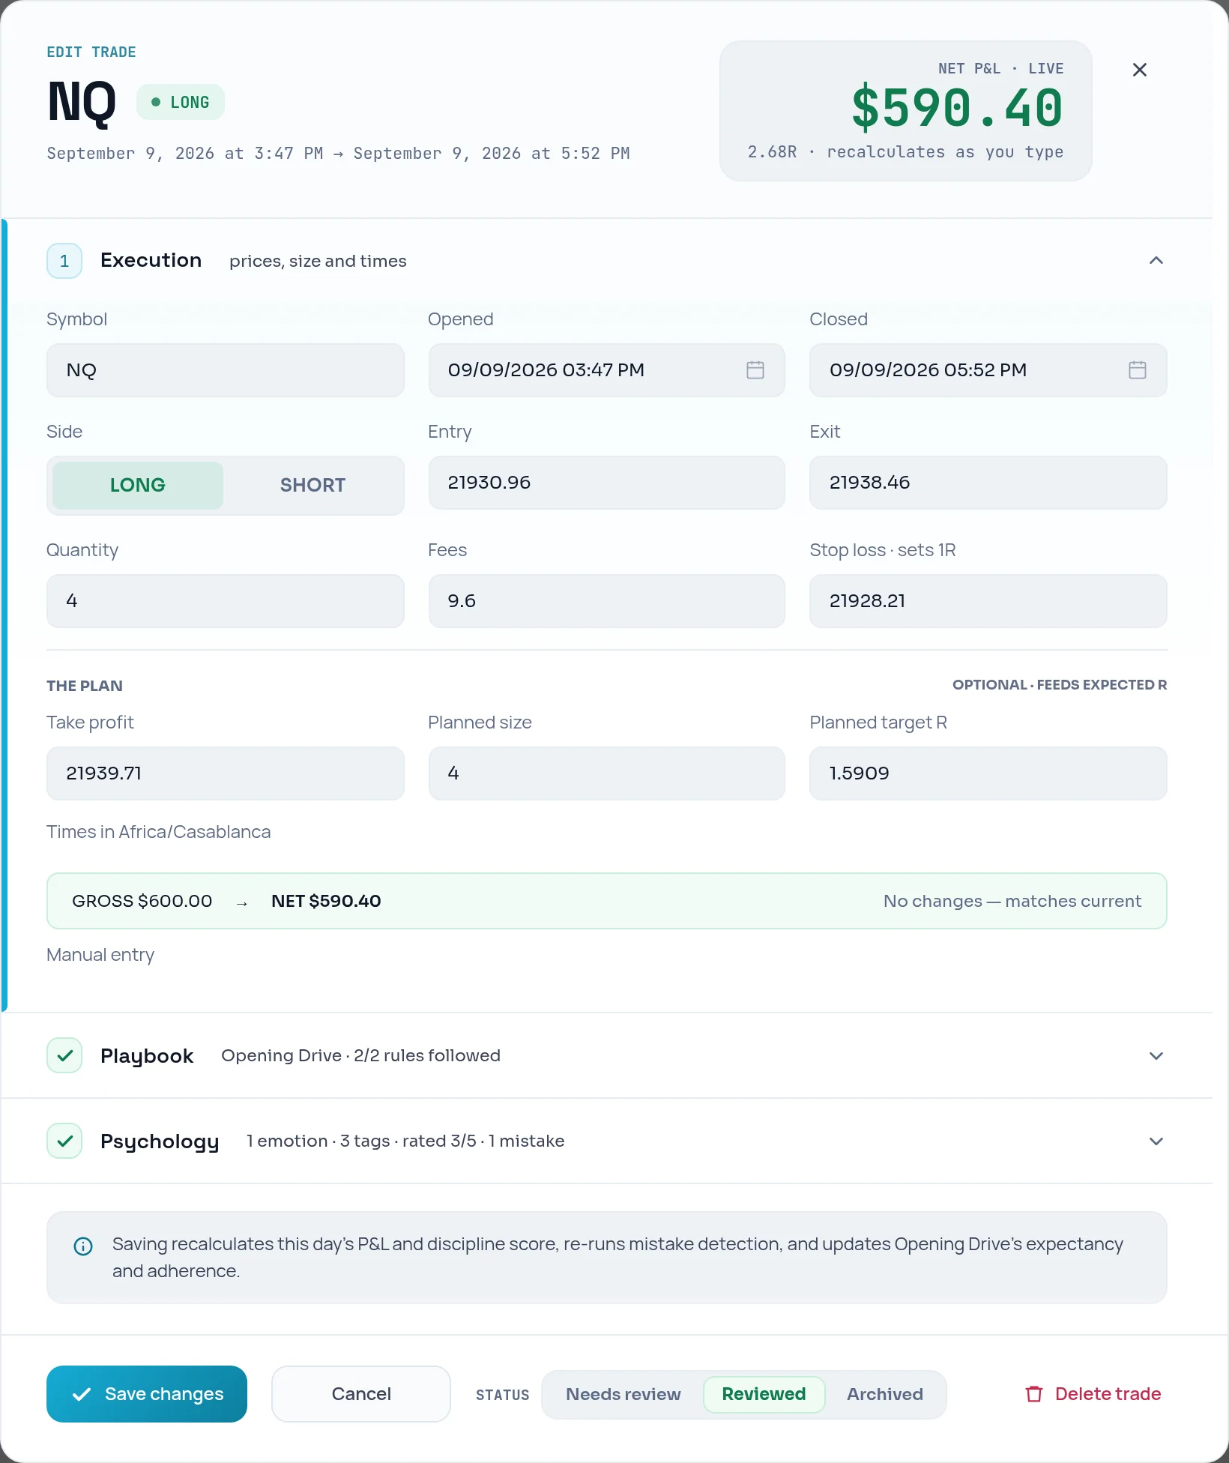Open calendar picker for Closed date
The width and height of the screenshot is (1229, 1463).
(x=1138, y=369)
